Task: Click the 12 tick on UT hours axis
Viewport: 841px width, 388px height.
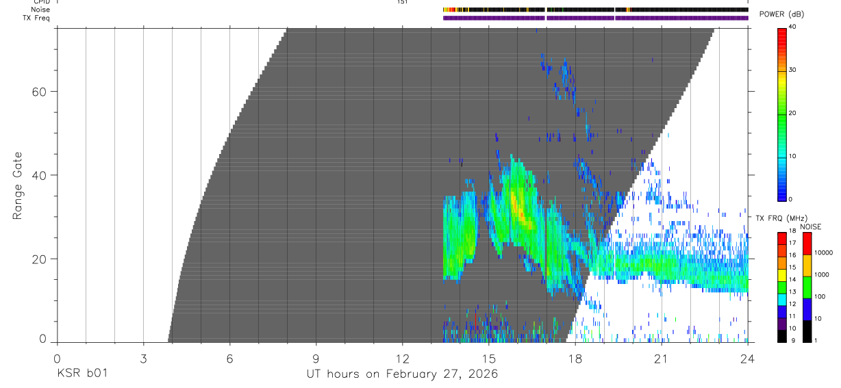Action: pyautogui.click(x=402, y=359)
